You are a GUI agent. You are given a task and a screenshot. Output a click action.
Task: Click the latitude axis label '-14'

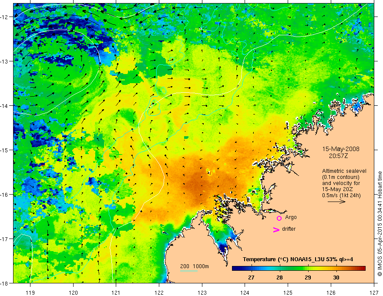(4, 106)
